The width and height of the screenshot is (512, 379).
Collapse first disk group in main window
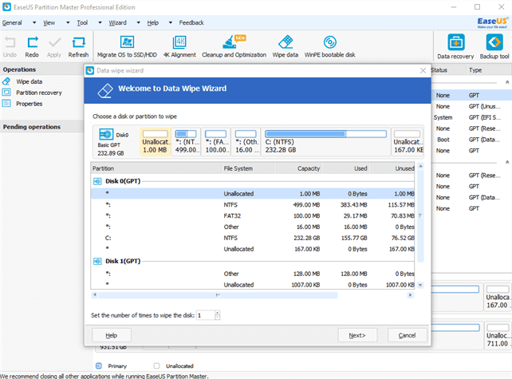(507, 82)
